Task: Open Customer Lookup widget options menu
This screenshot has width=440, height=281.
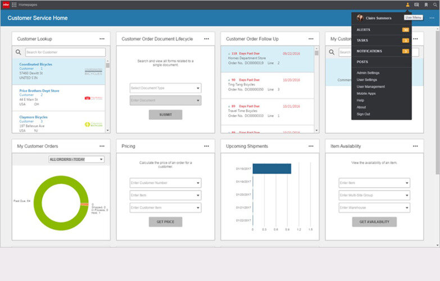Action: [102, 39]
